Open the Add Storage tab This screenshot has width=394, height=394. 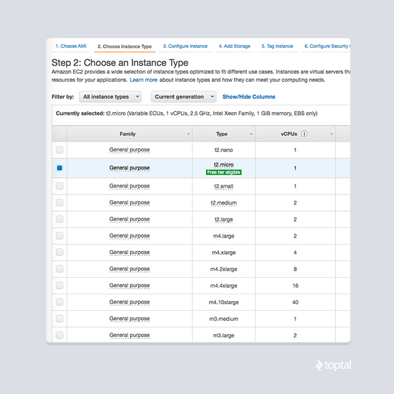pyautogui.click(x=235, y=46)
